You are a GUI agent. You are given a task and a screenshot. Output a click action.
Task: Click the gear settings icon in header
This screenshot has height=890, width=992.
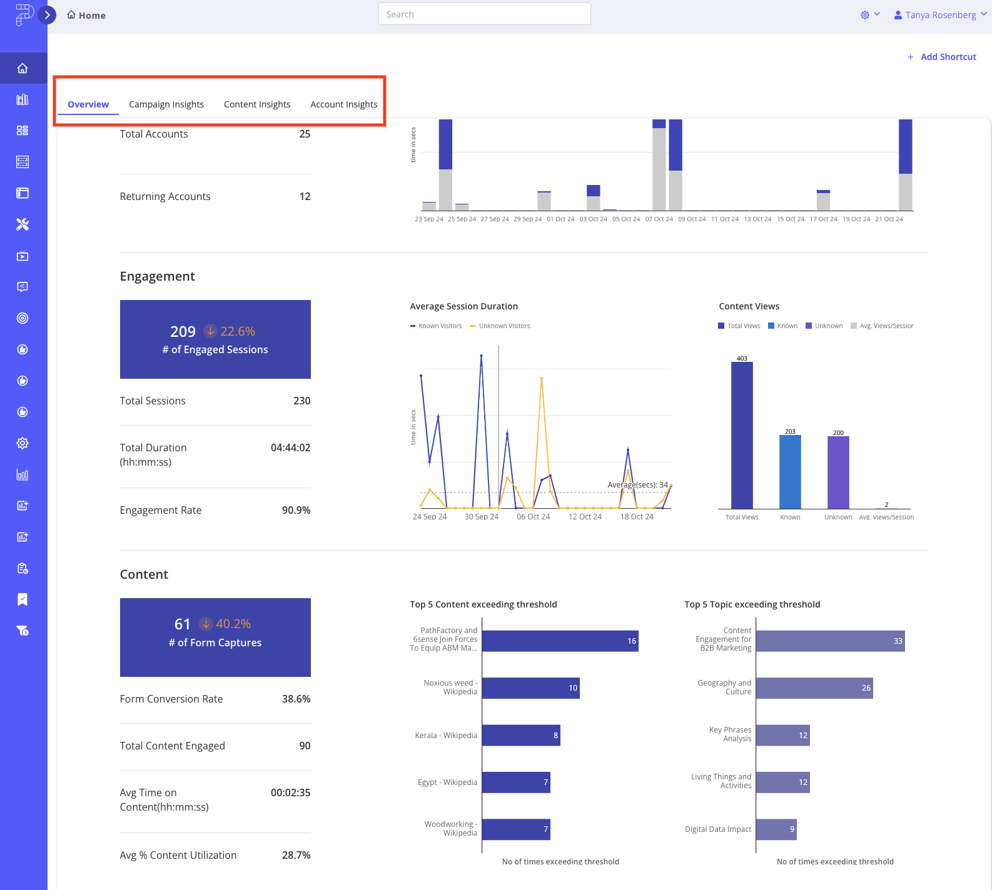pyautogui.click(x=865, y=15)
